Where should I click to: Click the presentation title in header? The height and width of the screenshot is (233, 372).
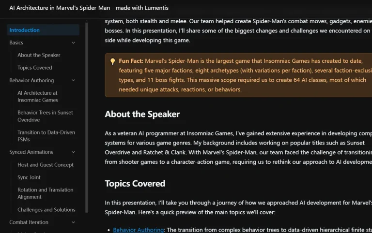[89, 8]
